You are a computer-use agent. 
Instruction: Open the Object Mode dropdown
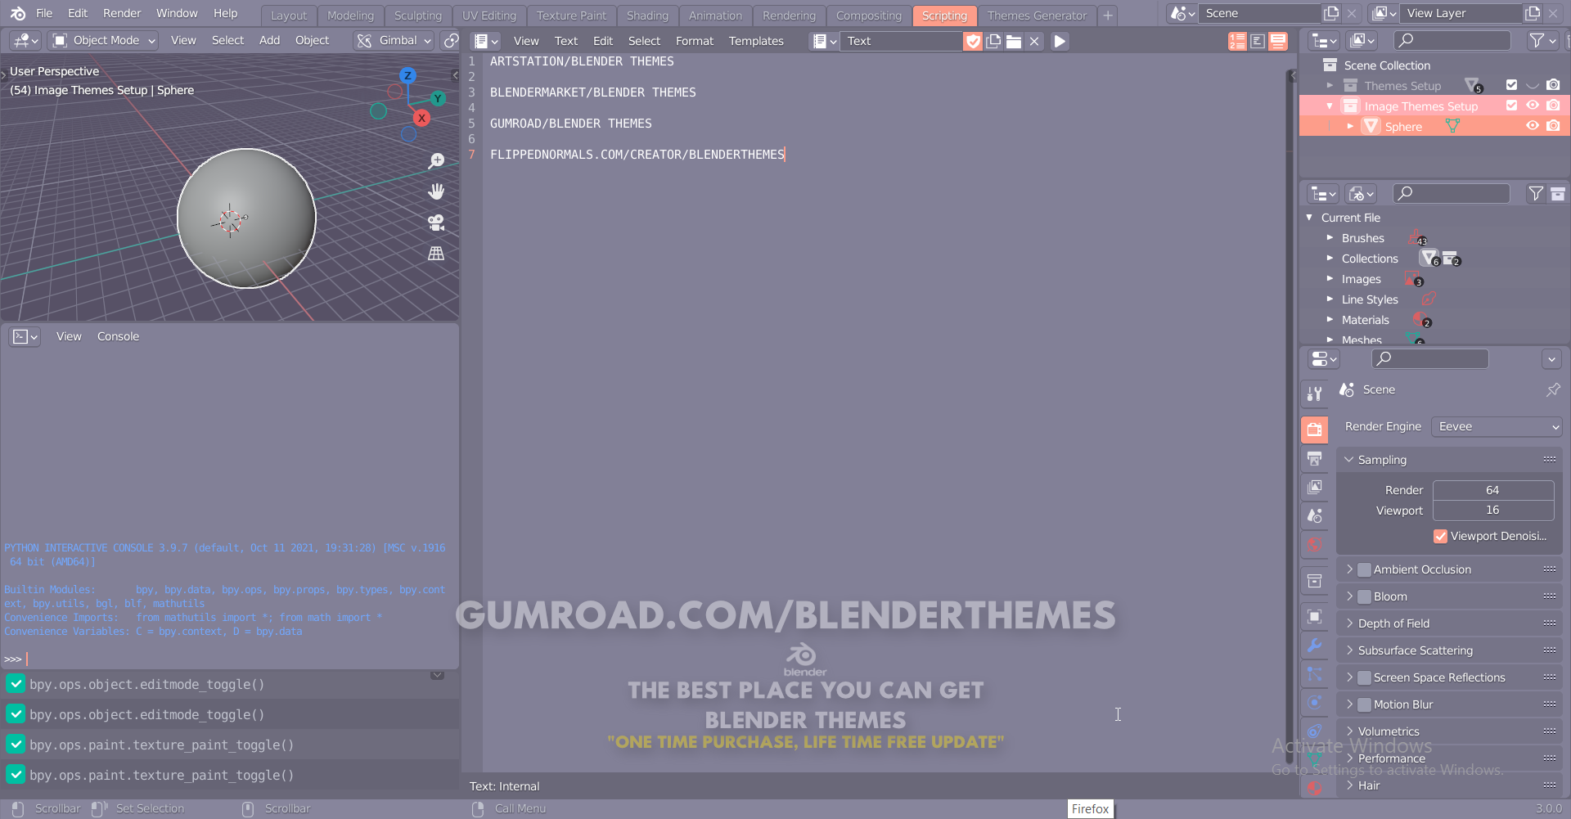point(103,40)
